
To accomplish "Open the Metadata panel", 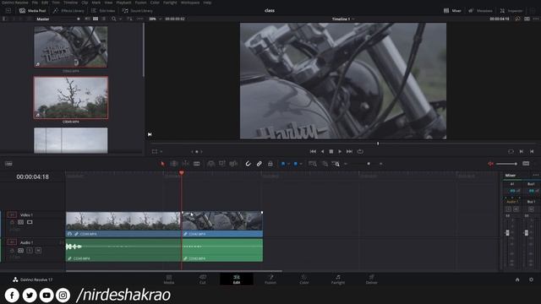I will tap(480, 11).
